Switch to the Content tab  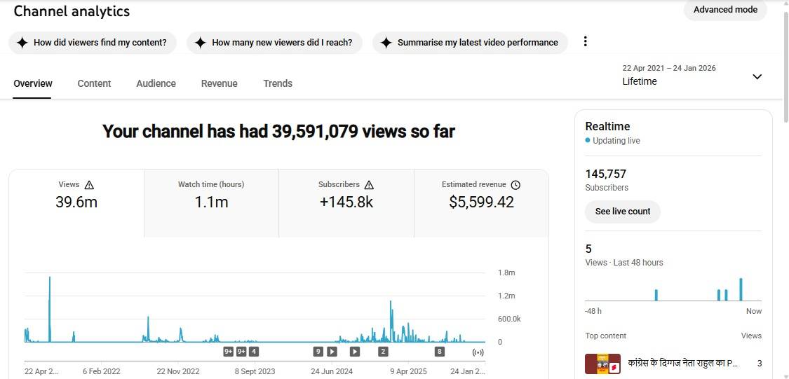tap(94, 83)
